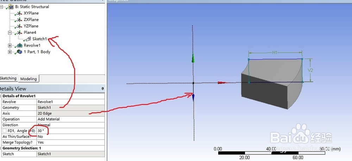Click the Revolve1 feature icon
This screenshot has width=352, height=161.
point(20,45)
